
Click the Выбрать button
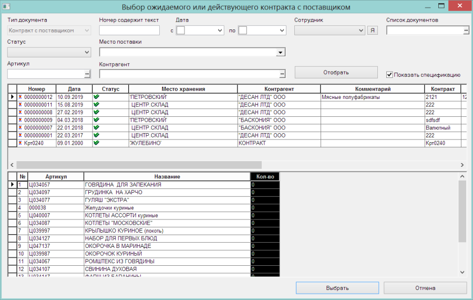(x=337, y=288)
